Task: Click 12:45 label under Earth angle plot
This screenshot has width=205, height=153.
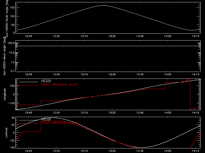Action: (28, 36)
